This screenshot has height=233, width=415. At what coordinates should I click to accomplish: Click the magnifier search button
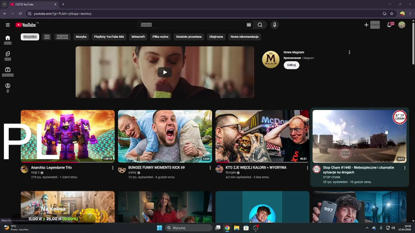[x=260, y=25]
